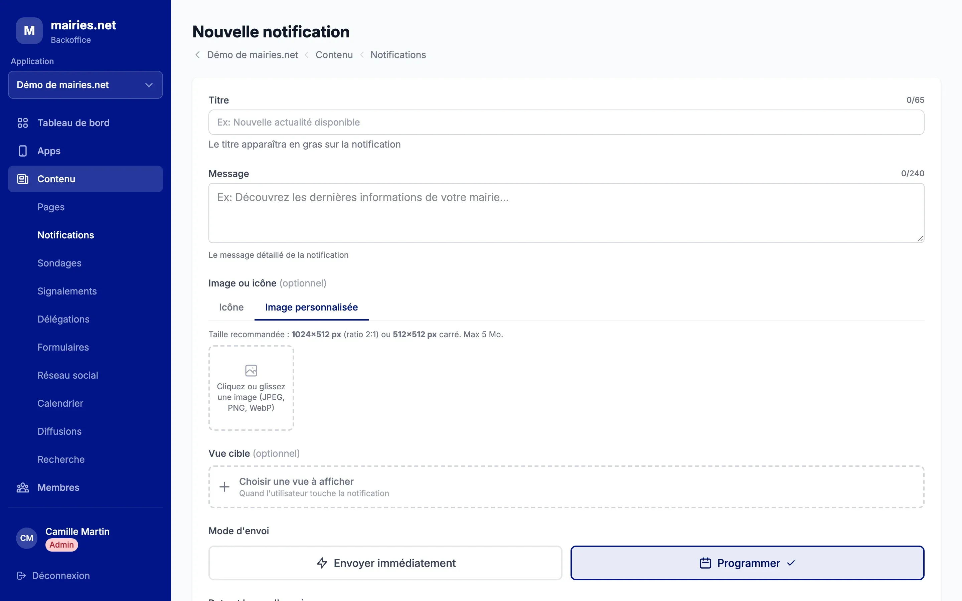Viewport: 962px width, 601px height.
Task: Go to Notifications breadcrumb link
Action: click(398, 55)
